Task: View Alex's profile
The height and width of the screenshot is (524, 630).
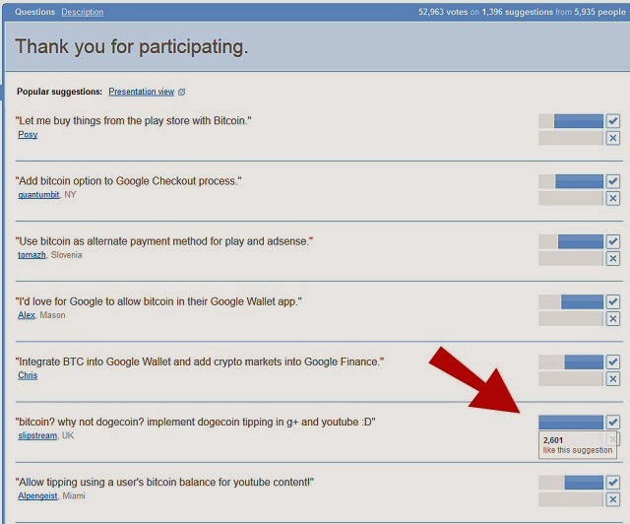Action: coord(27,315)
